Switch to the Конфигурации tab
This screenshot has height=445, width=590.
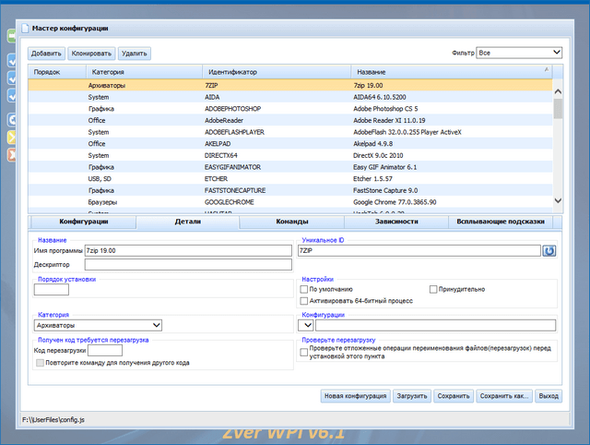coord(84,222)
